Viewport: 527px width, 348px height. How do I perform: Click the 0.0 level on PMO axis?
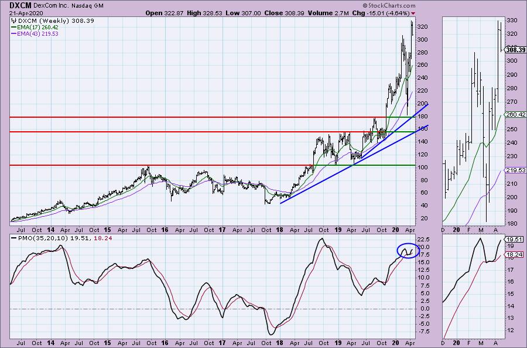pyautogui.click(x=424, y=309)
